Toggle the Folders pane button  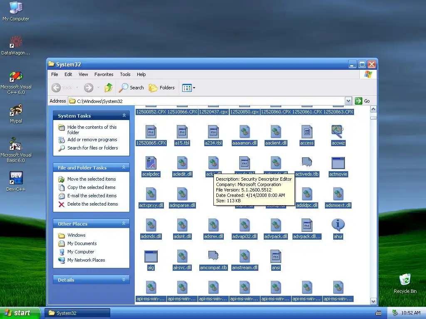pyautogui.click(x=162, y=88)
